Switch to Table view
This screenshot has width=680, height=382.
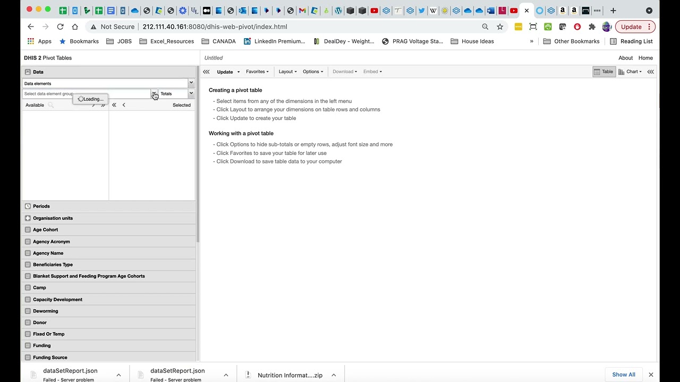pyautogui.click(x=603, y=72)
